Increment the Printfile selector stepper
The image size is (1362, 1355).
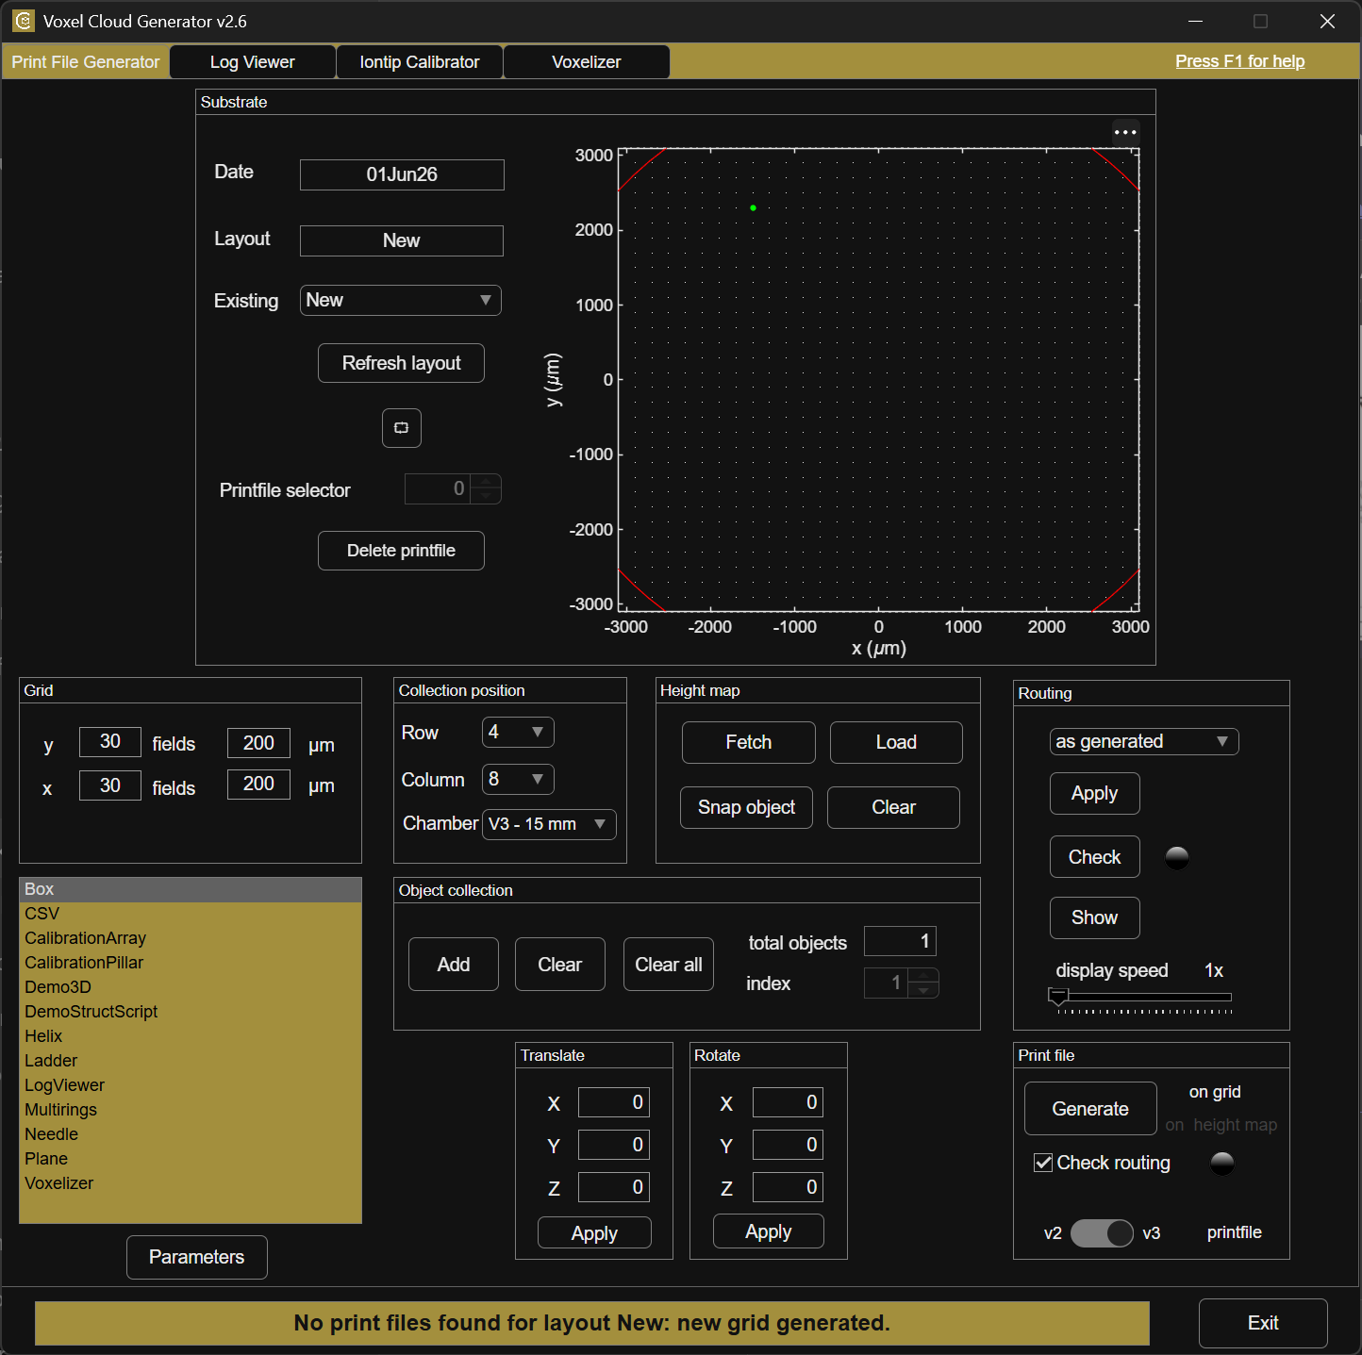point(487,481)
